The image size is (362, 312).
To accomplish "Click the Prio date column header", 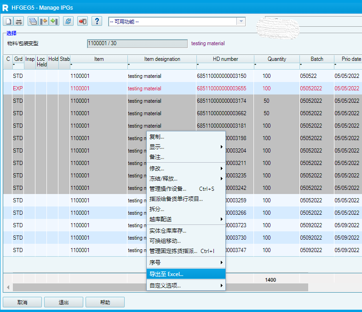I will (348, 59).
